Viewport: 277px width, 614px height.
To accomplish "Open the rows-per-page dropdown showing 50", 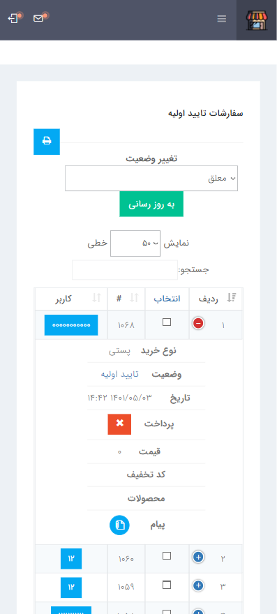I will (135, 244).
